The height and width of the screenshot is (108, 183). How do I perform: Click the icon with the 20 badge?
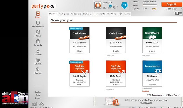(x=110, y=7)
